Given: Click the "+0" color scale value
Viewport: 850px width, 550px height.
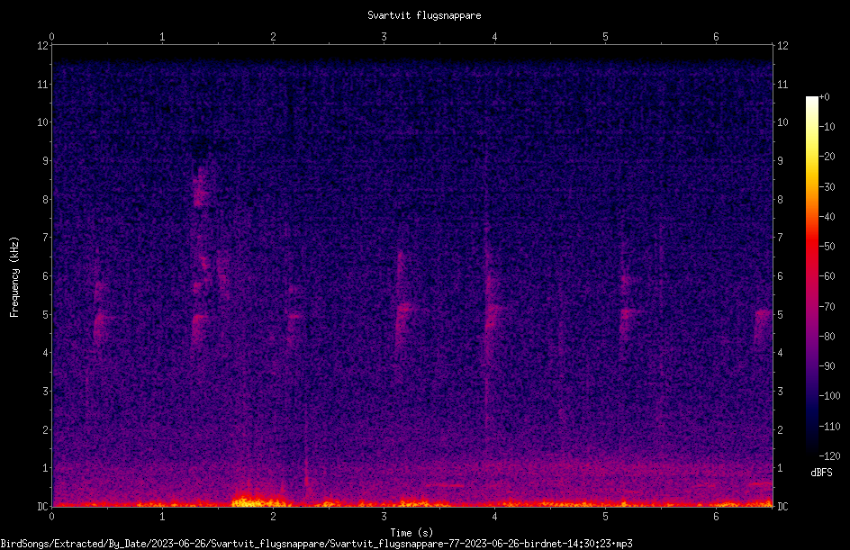Looking at the screenshot, I should (x=824, y=97).
